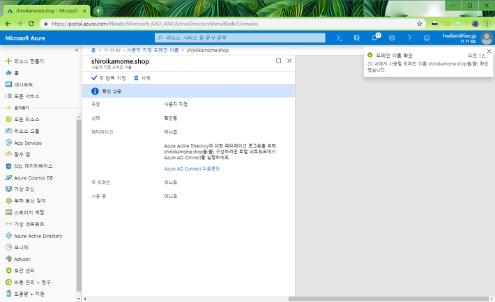
Task: Click the sidebar scroll down arrow
Action: 79,298
